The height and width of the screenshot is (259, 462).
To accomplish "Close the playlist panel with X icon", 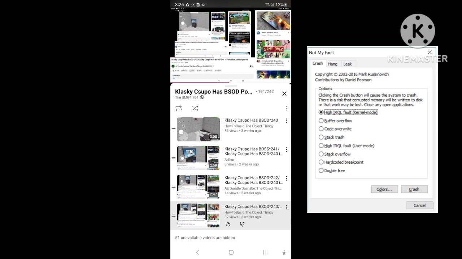I will coord(284,94).
